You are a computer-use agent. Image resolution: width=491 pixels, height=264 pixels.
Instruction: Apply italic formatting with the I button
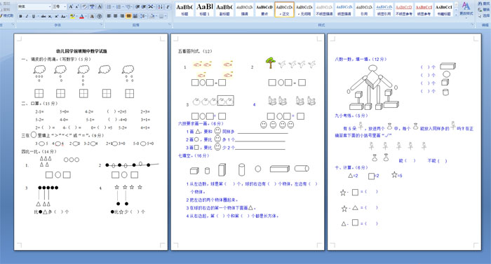coord(27,16)
